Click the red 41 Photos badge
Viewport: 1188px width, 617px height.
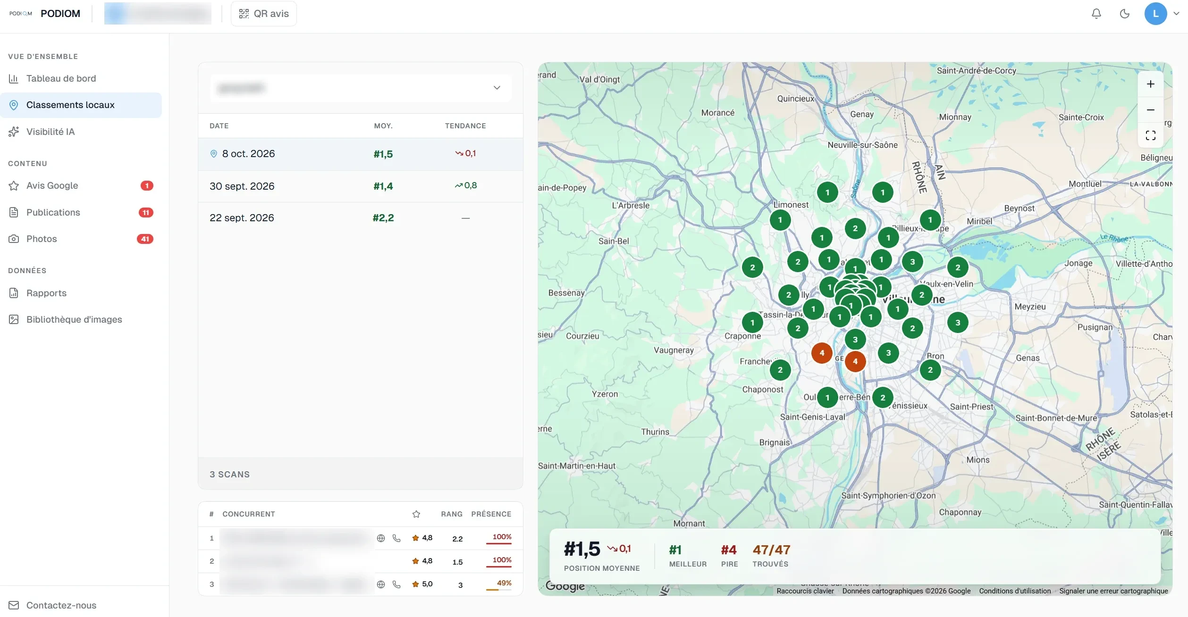tap(145, 239)
